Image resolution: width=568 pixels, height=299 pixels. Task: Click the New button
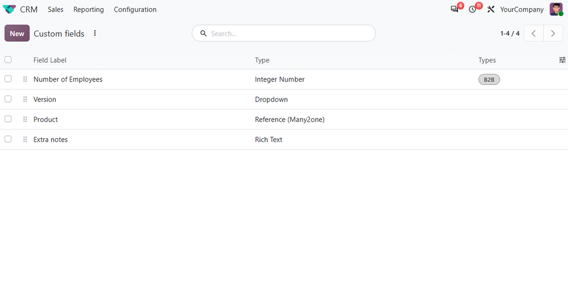click(17, 33)
